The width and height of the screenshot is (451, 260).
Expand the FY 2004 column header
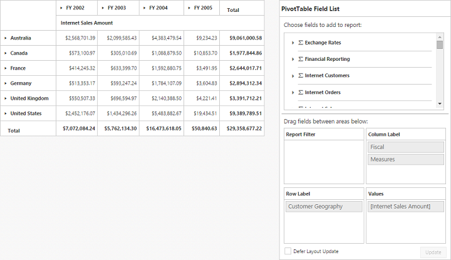[145, 8]
